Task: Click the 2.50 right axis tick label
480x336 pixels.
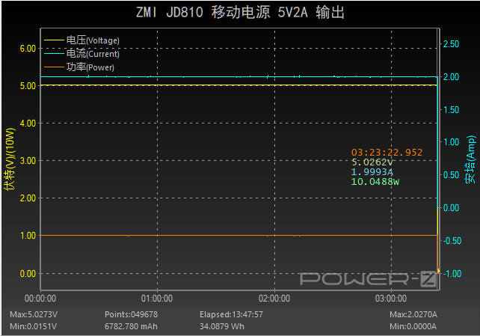Action: coord(452,44)
